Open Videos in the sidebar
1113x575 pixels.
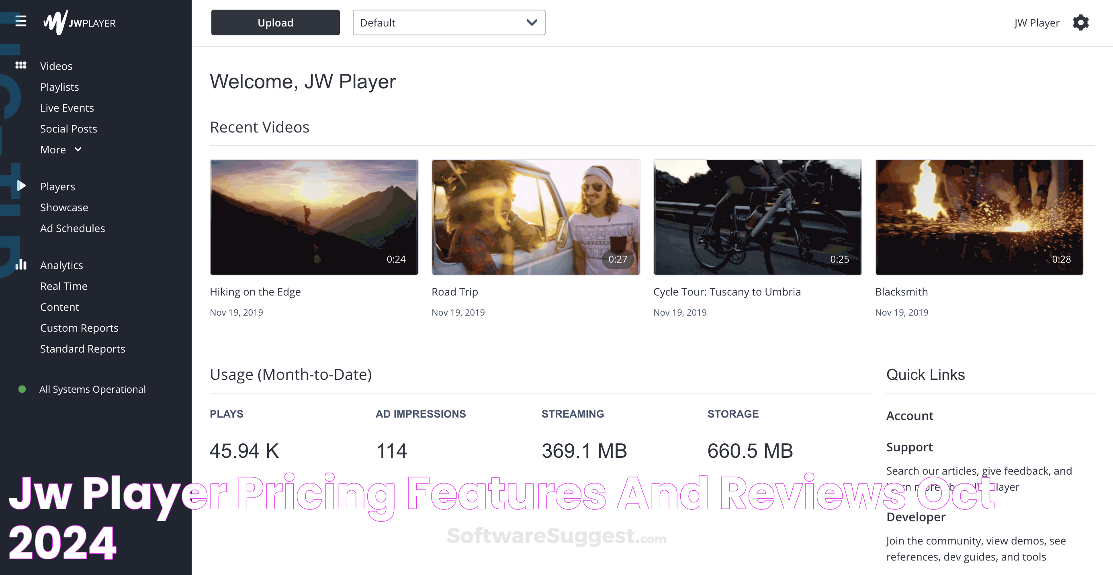56,66
